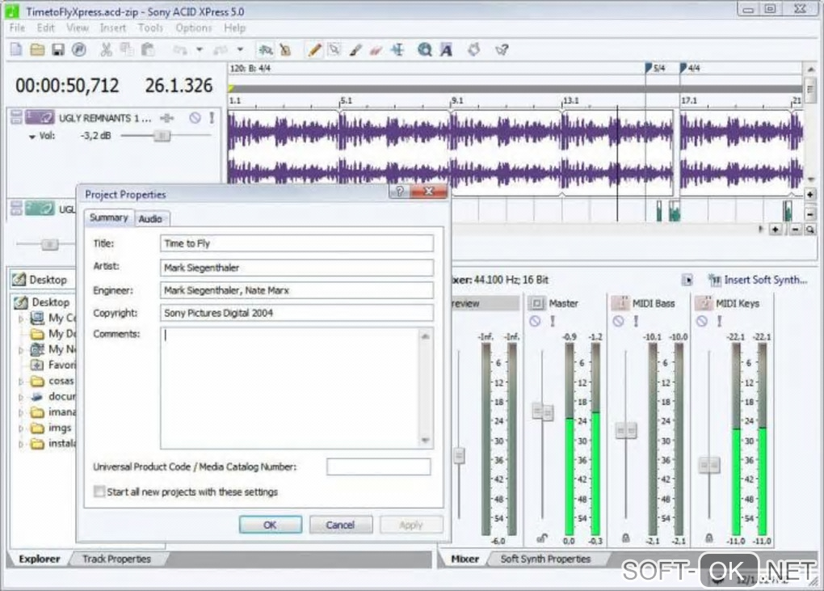This screenshot has height=591, width=824.
Task: Save the project with the floppy icon
Action: [x=58, y=50]
